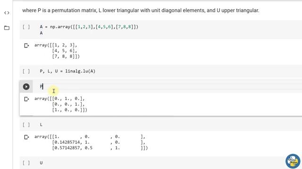Screen dimensions: 302x169
Task: Select run bracket of A = np.array cell
Action: 26,27
